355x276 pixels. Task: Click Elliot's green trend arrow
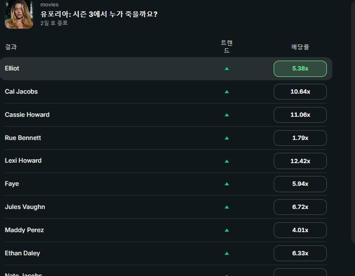pos(227,69)
